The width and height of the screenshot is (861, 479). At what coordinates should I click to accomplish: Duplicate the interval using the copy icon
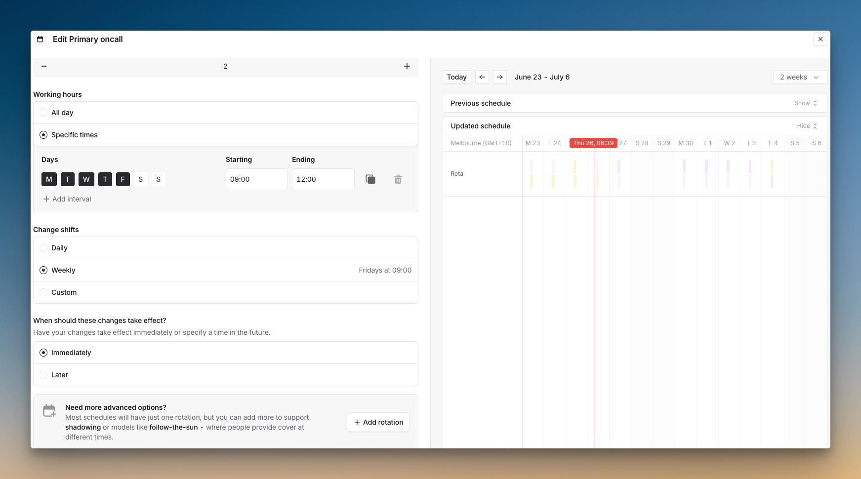coord(370,179)
